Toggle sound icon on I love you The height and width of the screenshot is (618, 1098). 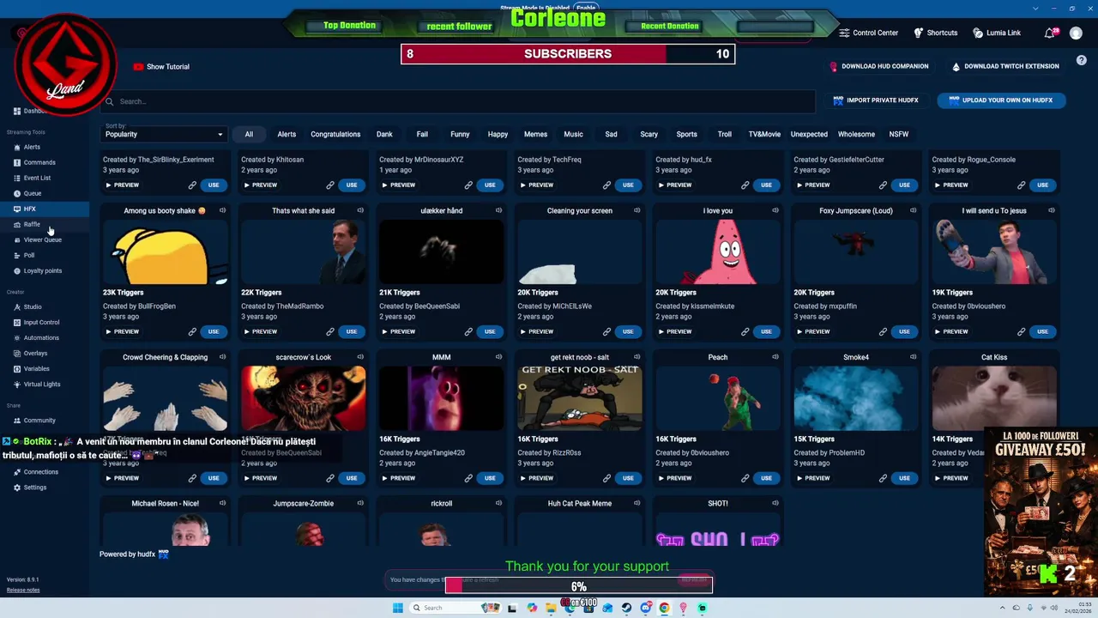click(x=775, y=210)
